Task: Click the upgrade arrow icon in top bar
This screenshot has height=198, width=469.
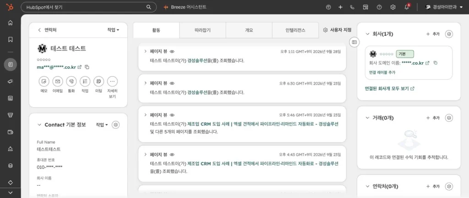Action: 328,7
